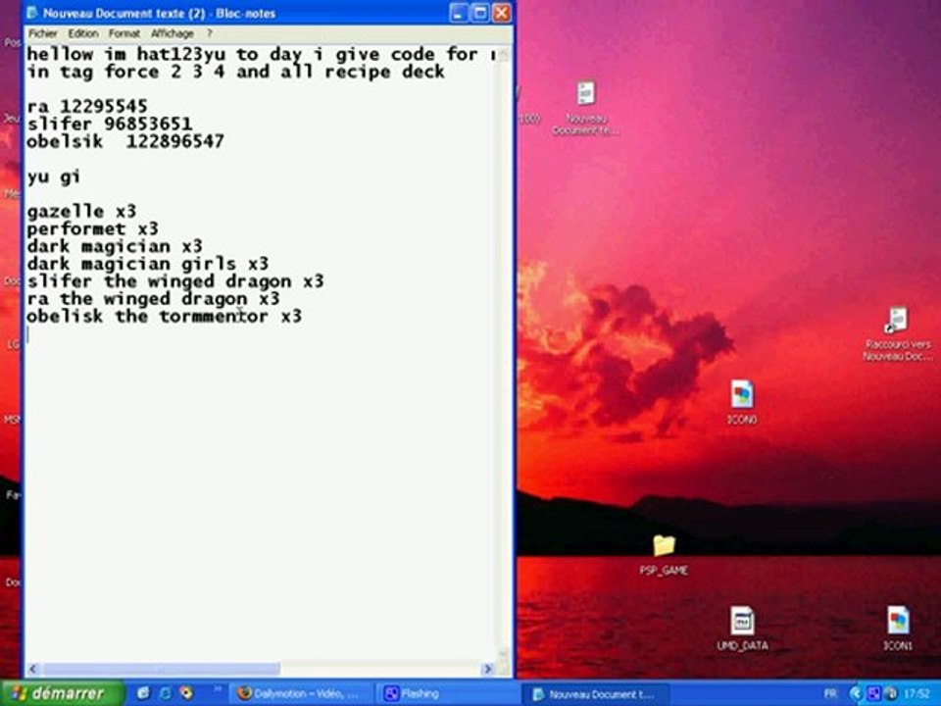Click the text line 'dark magician girls x3'
This screenshot has height=706, width=941.
(x=148, y=264)
